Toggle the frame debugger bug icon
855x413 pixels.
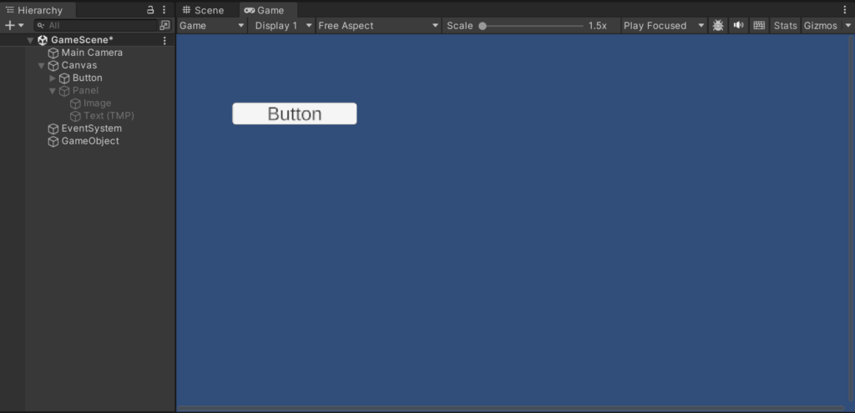[718, 26]
